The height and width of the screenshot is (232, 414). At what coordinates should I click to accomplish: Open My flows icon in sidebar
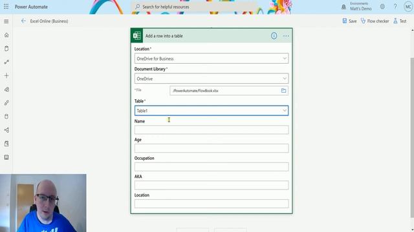6,62
